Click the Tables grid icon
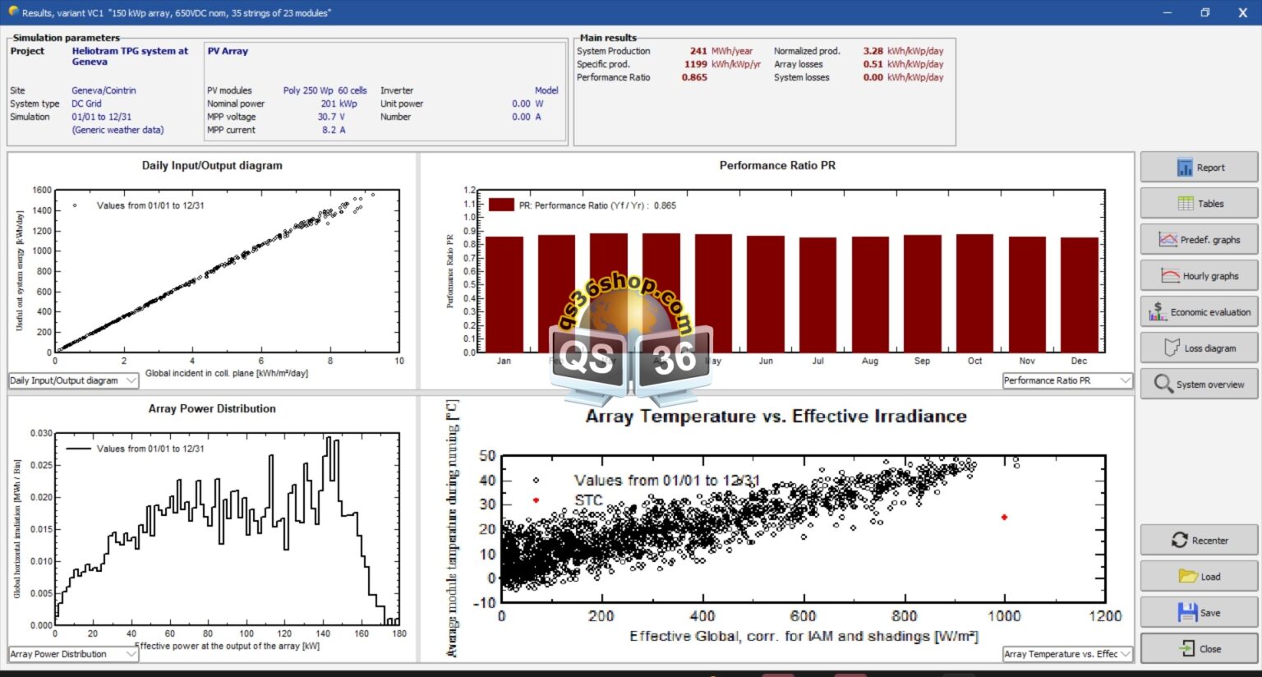The image size is (1262, 677). pos(1186,204)
